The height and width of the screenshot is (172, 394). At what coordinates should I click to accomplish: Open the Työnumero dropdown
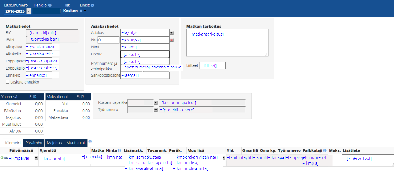click(x=156, y=110)
